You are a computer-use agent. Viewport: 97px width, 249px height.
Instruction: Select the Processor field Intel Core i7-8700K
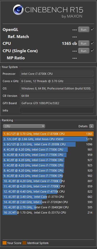coord(57,74)
